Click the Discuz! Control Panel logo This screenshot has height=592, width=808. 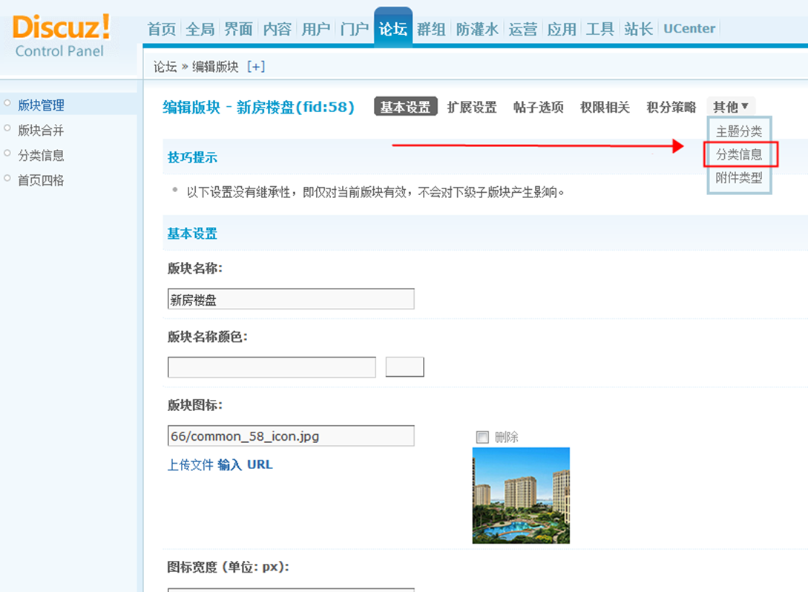(60, 36)
